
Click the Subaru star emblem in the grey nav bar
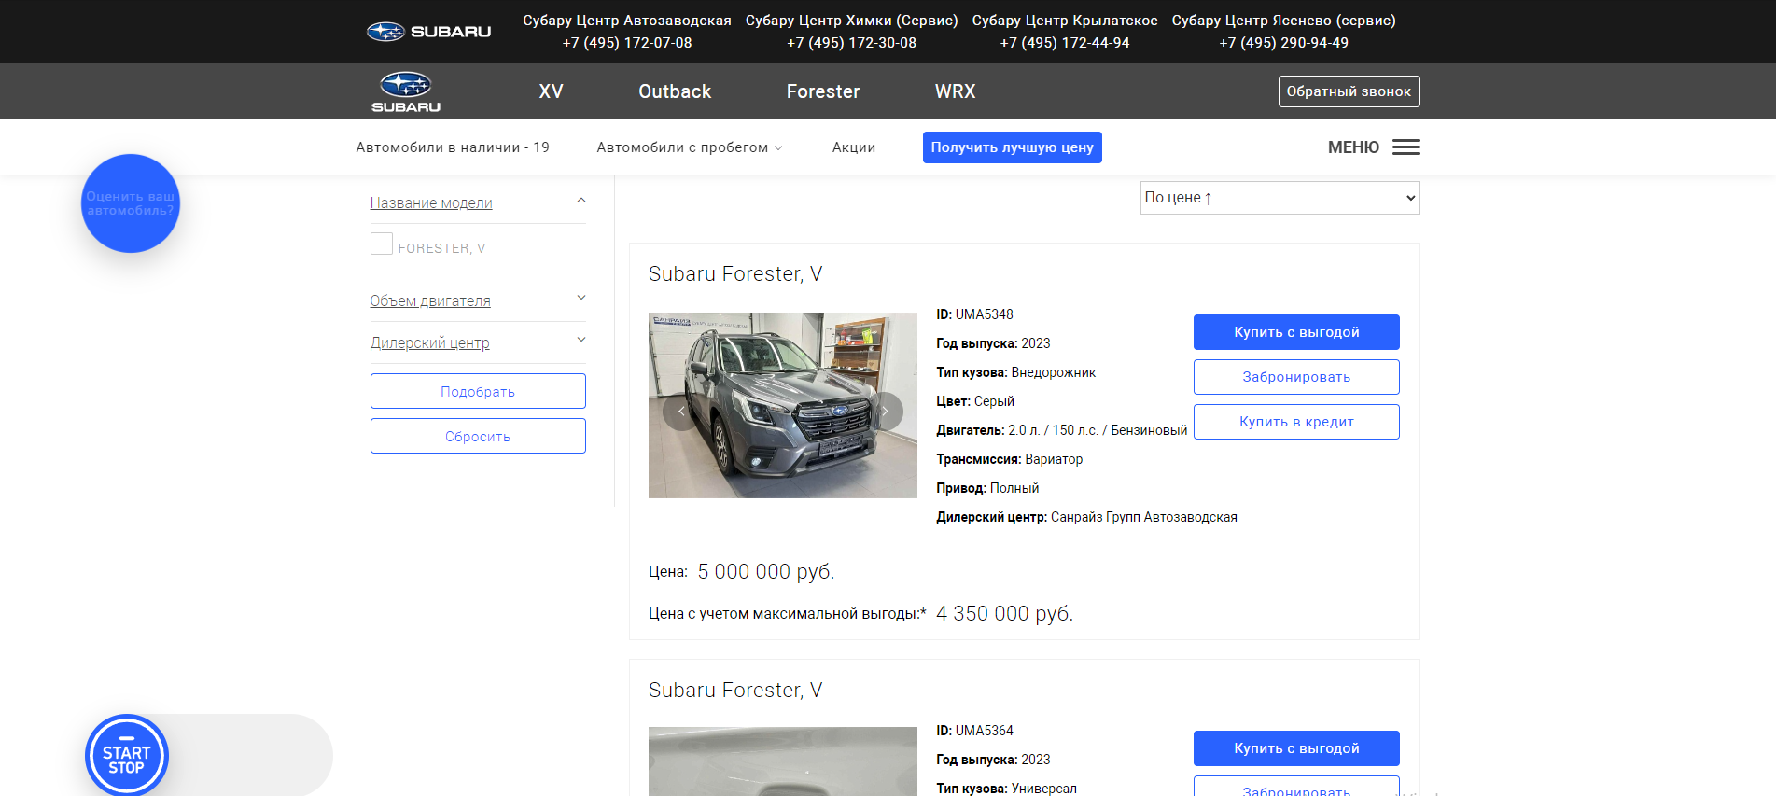pos(406,91)
